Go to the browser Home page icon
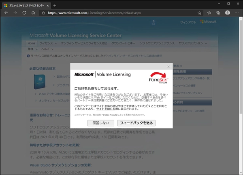243x175 pixels. [33, 13]
